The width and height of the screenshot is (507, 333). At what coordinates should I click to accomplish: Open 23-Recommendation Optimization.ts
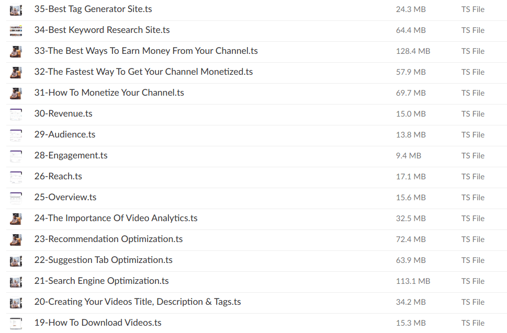(x=108, y=239)
